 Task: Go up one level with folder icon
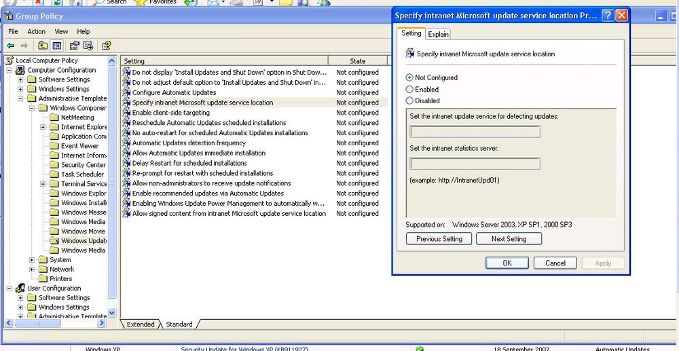tap(42, 45)
